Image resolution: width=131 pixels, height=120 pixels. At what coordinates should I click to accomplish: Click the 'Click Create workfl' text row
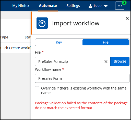point(16,48)
